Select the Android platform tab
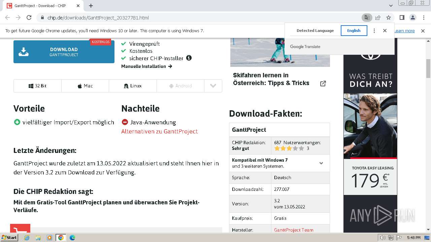431x242 pixels. click(x=180, y=86)
